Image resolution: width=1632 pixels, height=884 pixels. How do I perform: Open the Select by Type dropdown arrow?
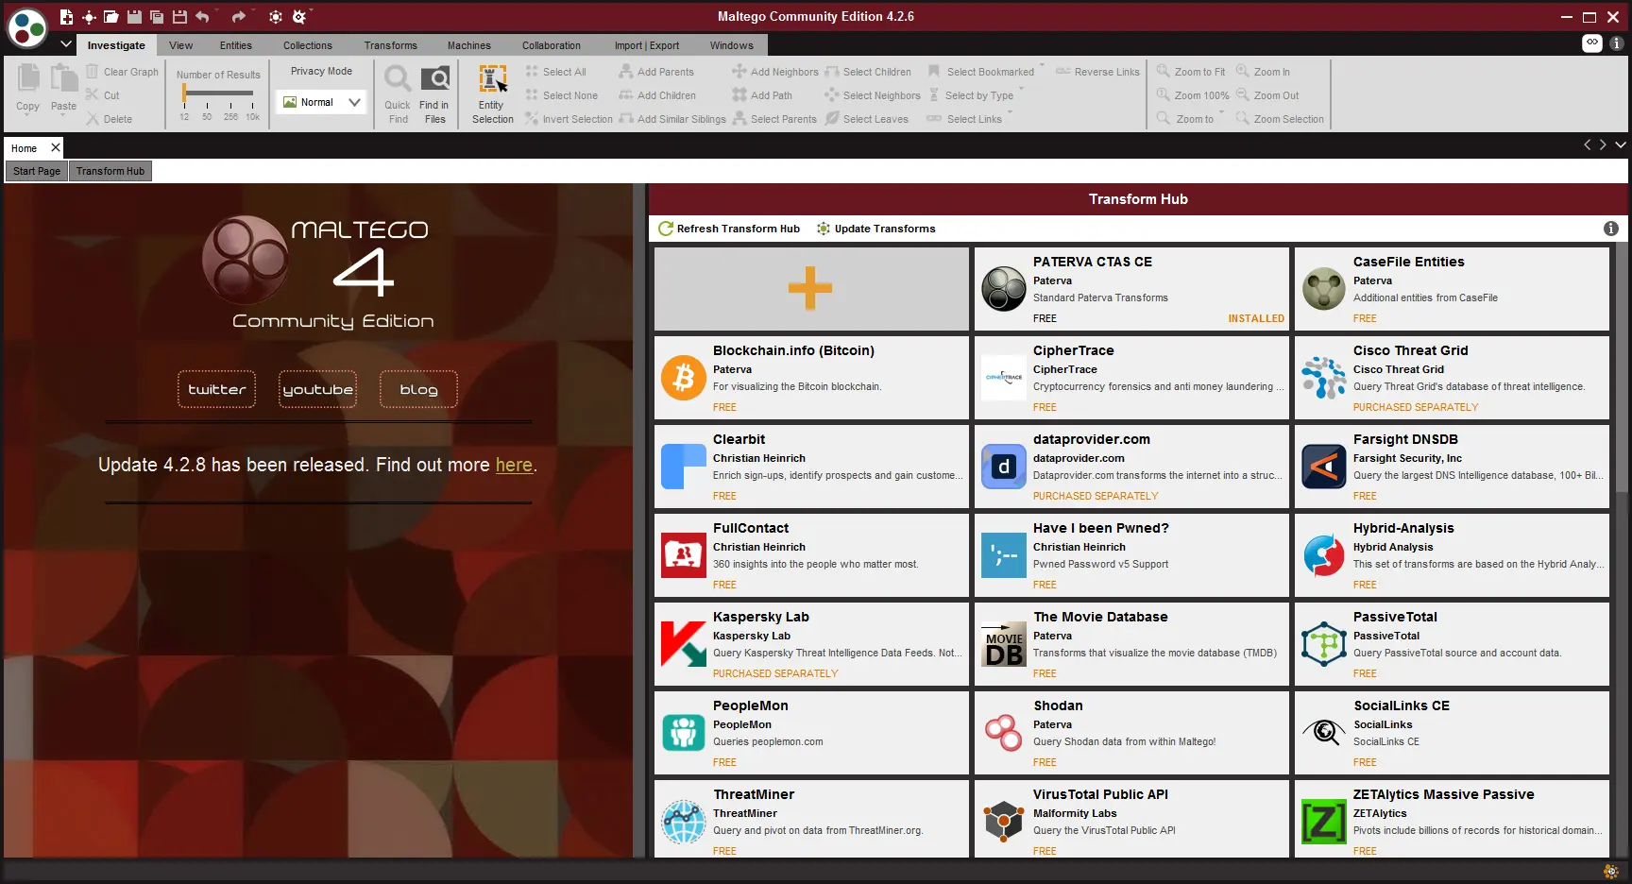[1021, 90]
